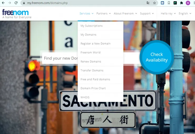Open the purple profile avatar
The height and width of the screenshot is (134, 195).
[188, 3]
